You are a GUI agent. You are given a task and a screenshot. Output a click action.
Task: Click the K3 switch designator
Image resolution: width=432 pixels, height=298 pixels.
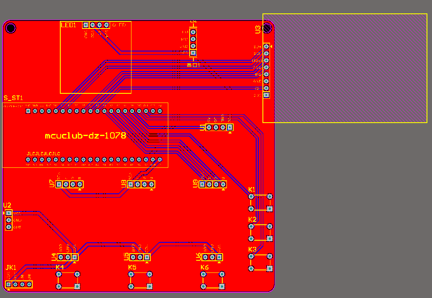click(x=252, y=249)
